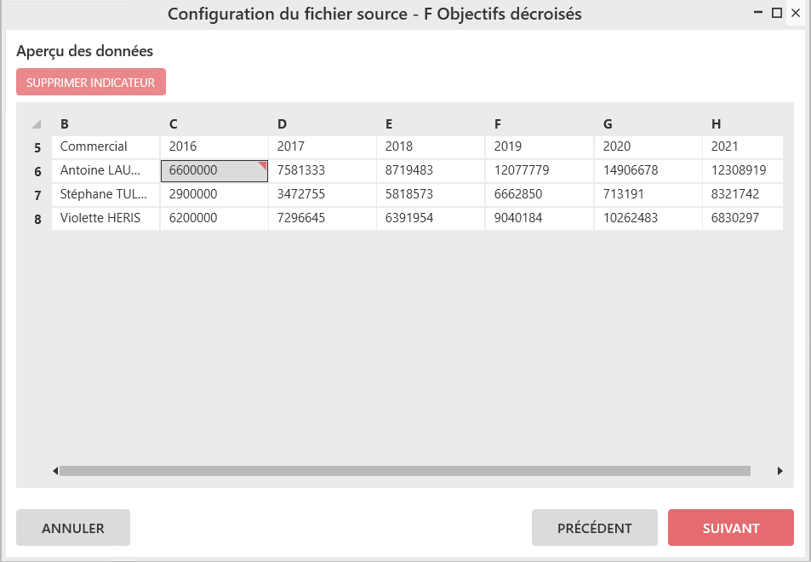Viewport: 811px width, 562px height.
Task: Maximize the configuration window
Action: pos(776,13)
